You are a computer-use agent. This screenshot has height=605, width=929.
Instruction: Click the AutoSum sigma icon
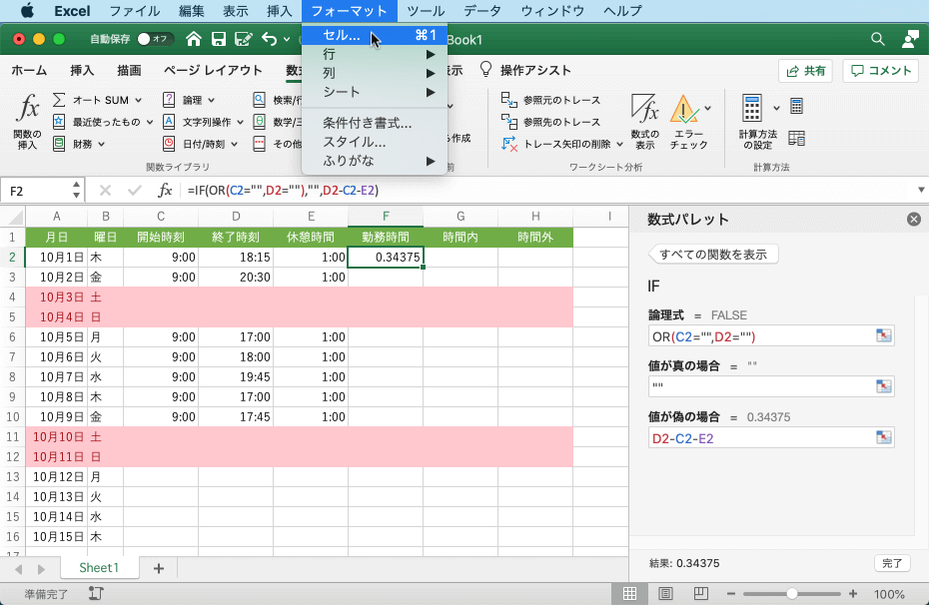(59, 100)
